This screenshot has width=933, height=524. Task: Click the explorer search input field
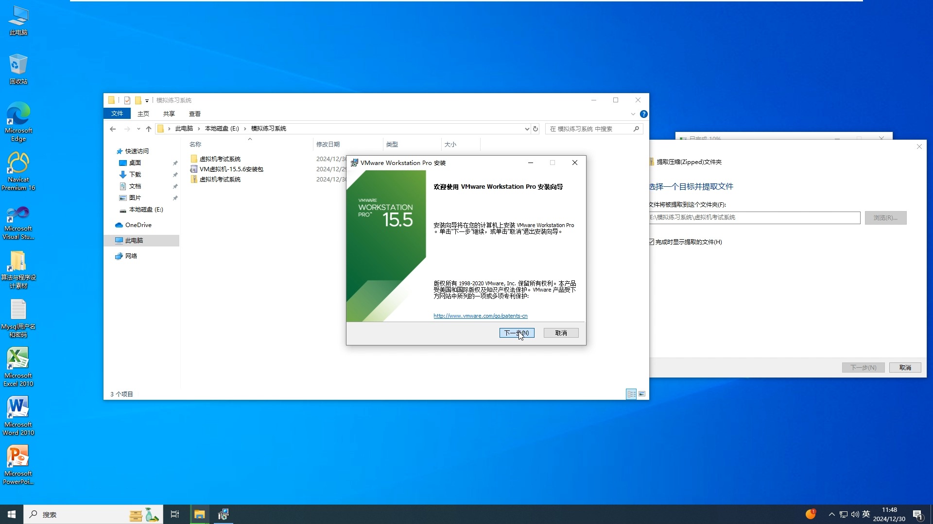588,129
